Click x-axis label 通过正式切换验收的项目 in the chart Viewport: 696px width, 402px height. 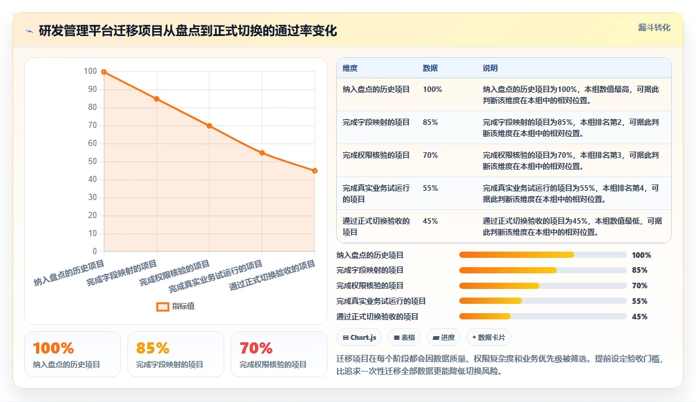click(272, 275)
